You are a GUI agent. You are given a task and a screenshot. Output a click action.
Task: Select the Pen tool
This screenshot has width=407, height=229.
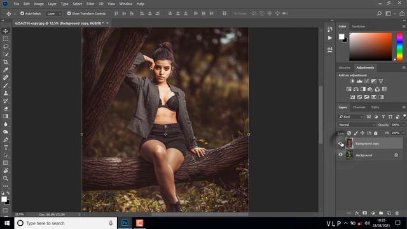[x=6, y=140]
